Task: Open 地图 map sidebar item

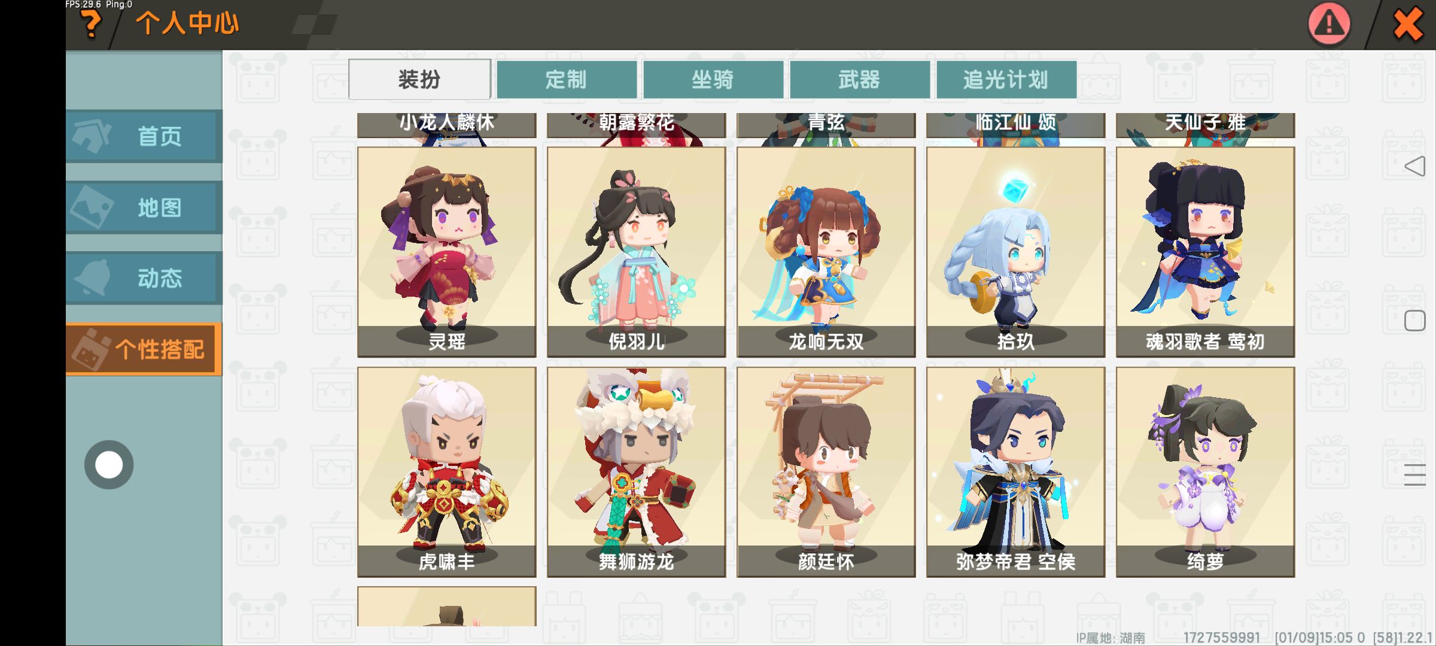Action: [144, 208]
